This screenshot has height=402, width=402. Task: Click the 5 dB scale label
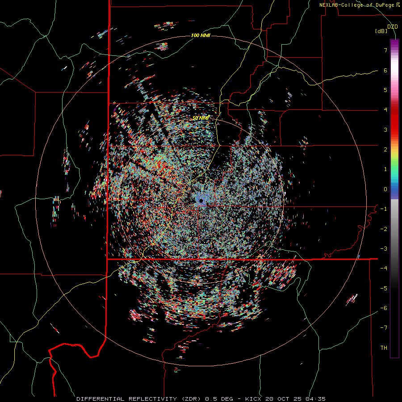tap(385, 90)
